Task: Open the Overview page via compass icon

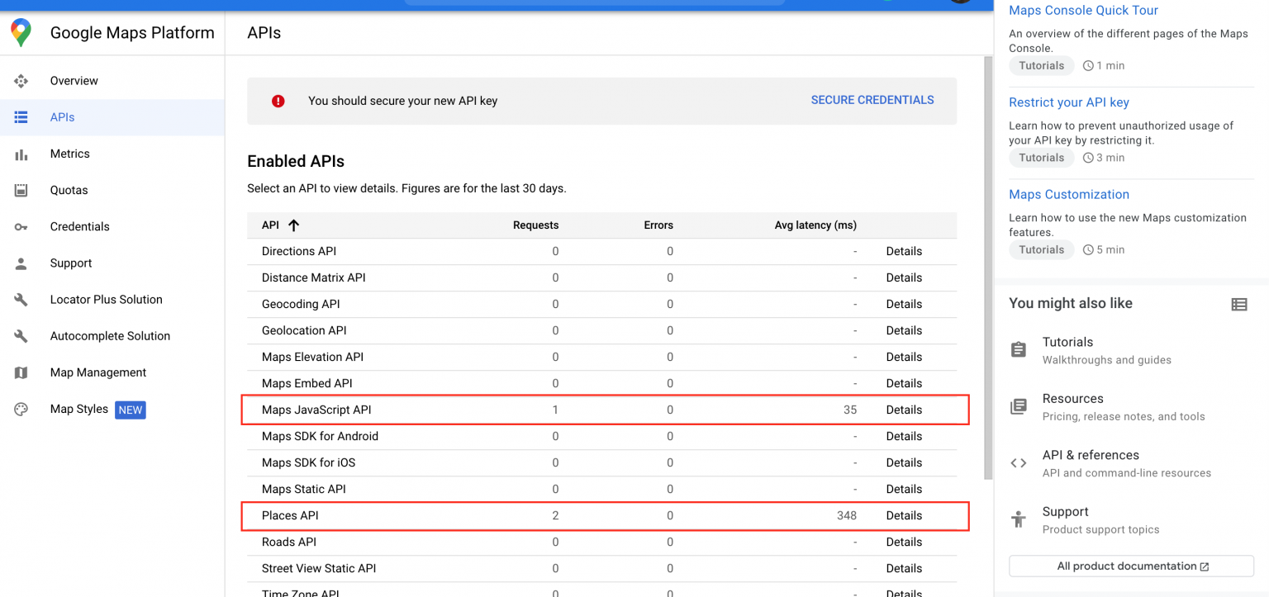Action: click(x=21, y=80)
